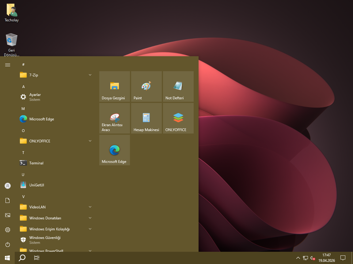Expand the Windows PowerShell folder chevron
Screen dimensions: 353x264
click(90, 251)
